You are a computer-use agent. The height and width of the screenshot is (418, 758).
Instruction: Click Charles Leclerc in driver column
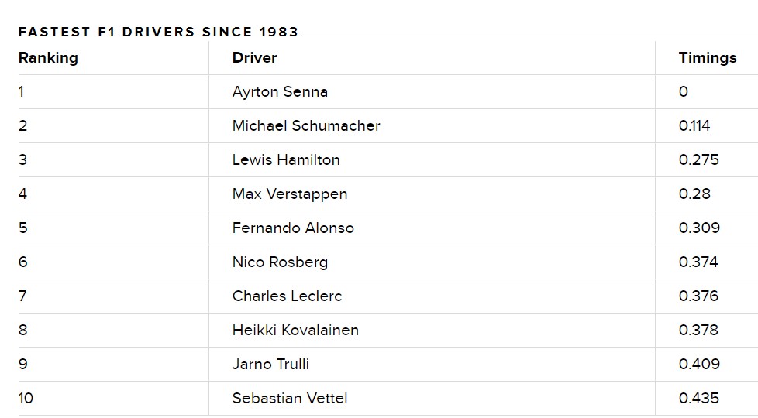pos(287,296)
